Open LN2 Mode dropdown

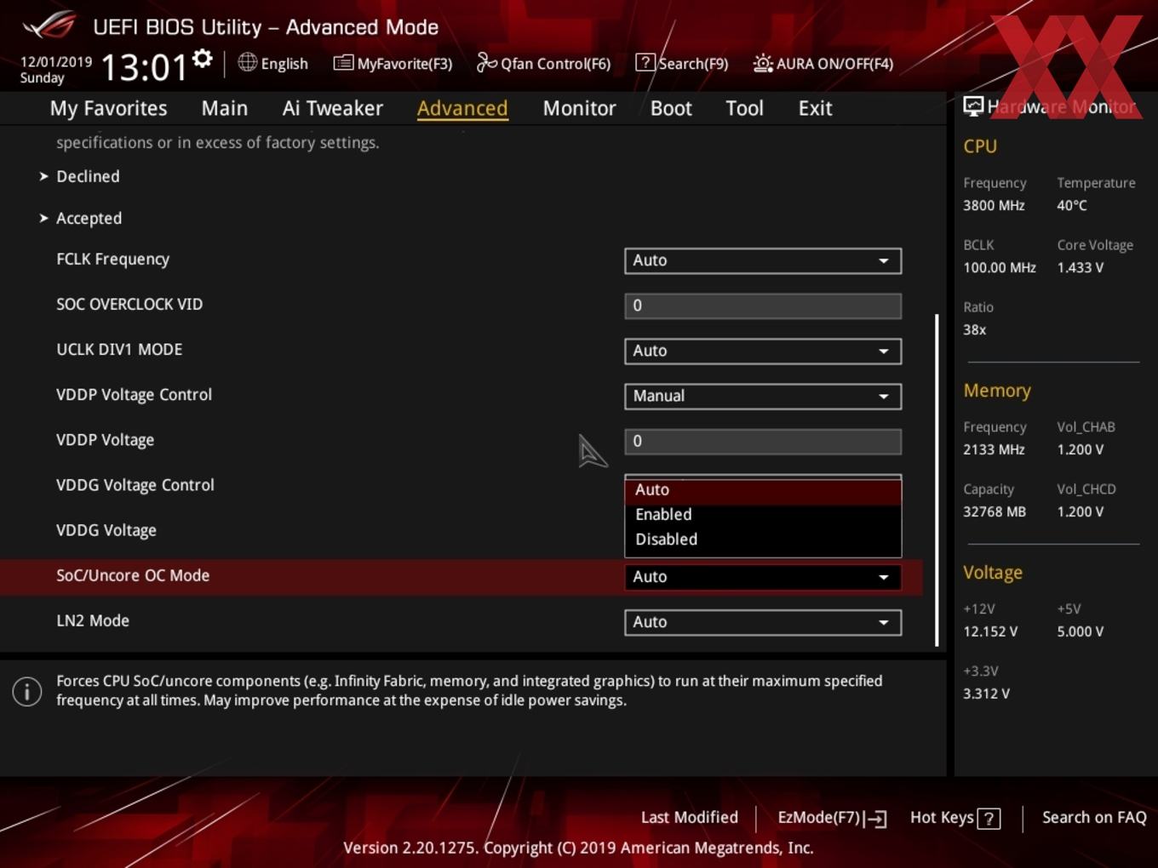click(x=763, y=622)
